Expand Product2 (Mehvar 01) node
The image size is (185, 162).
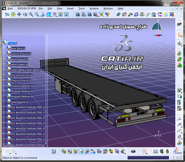4,85
